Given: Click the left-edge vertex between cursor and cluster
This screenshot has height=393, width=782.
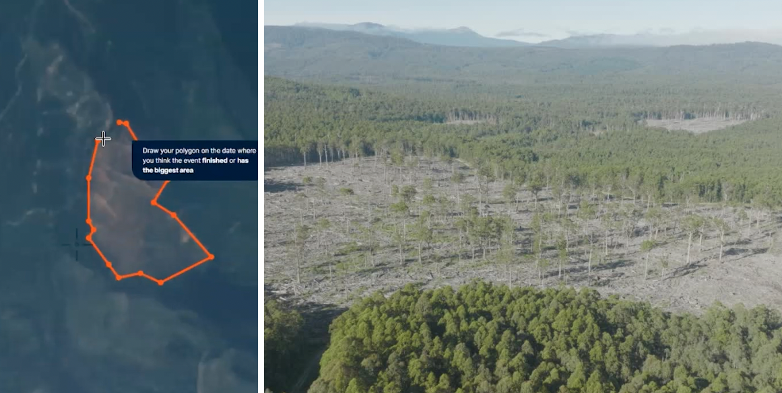Looking at the screenshot, I should click(x=89, y=178).
